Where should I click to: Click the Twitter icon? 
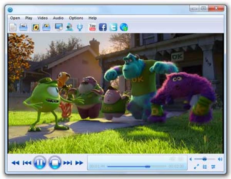point(113,27)
